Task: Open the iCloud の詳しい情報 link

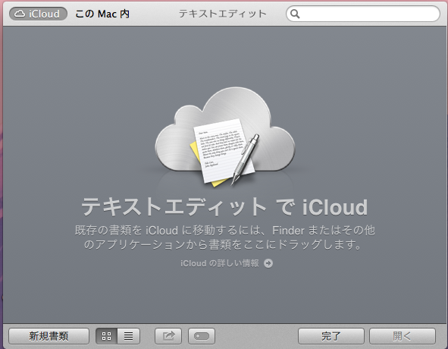Action: tap(219, 263)
